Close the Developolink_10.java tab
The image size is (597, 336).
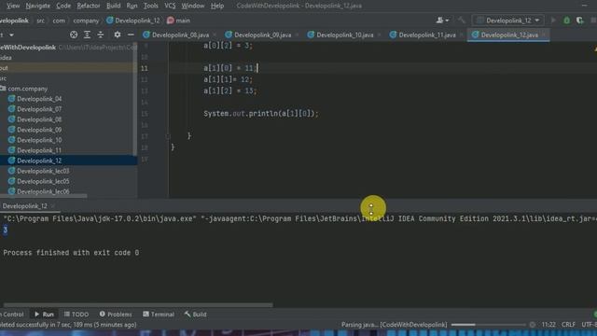pyautogui.click(x=380, y=35)
